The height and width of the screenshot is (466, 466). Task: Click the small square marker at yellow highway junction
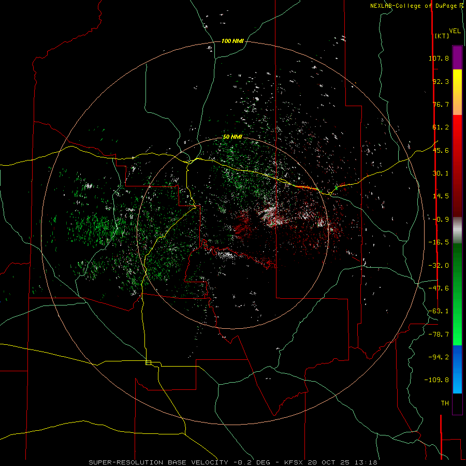(x=148, y=362)
